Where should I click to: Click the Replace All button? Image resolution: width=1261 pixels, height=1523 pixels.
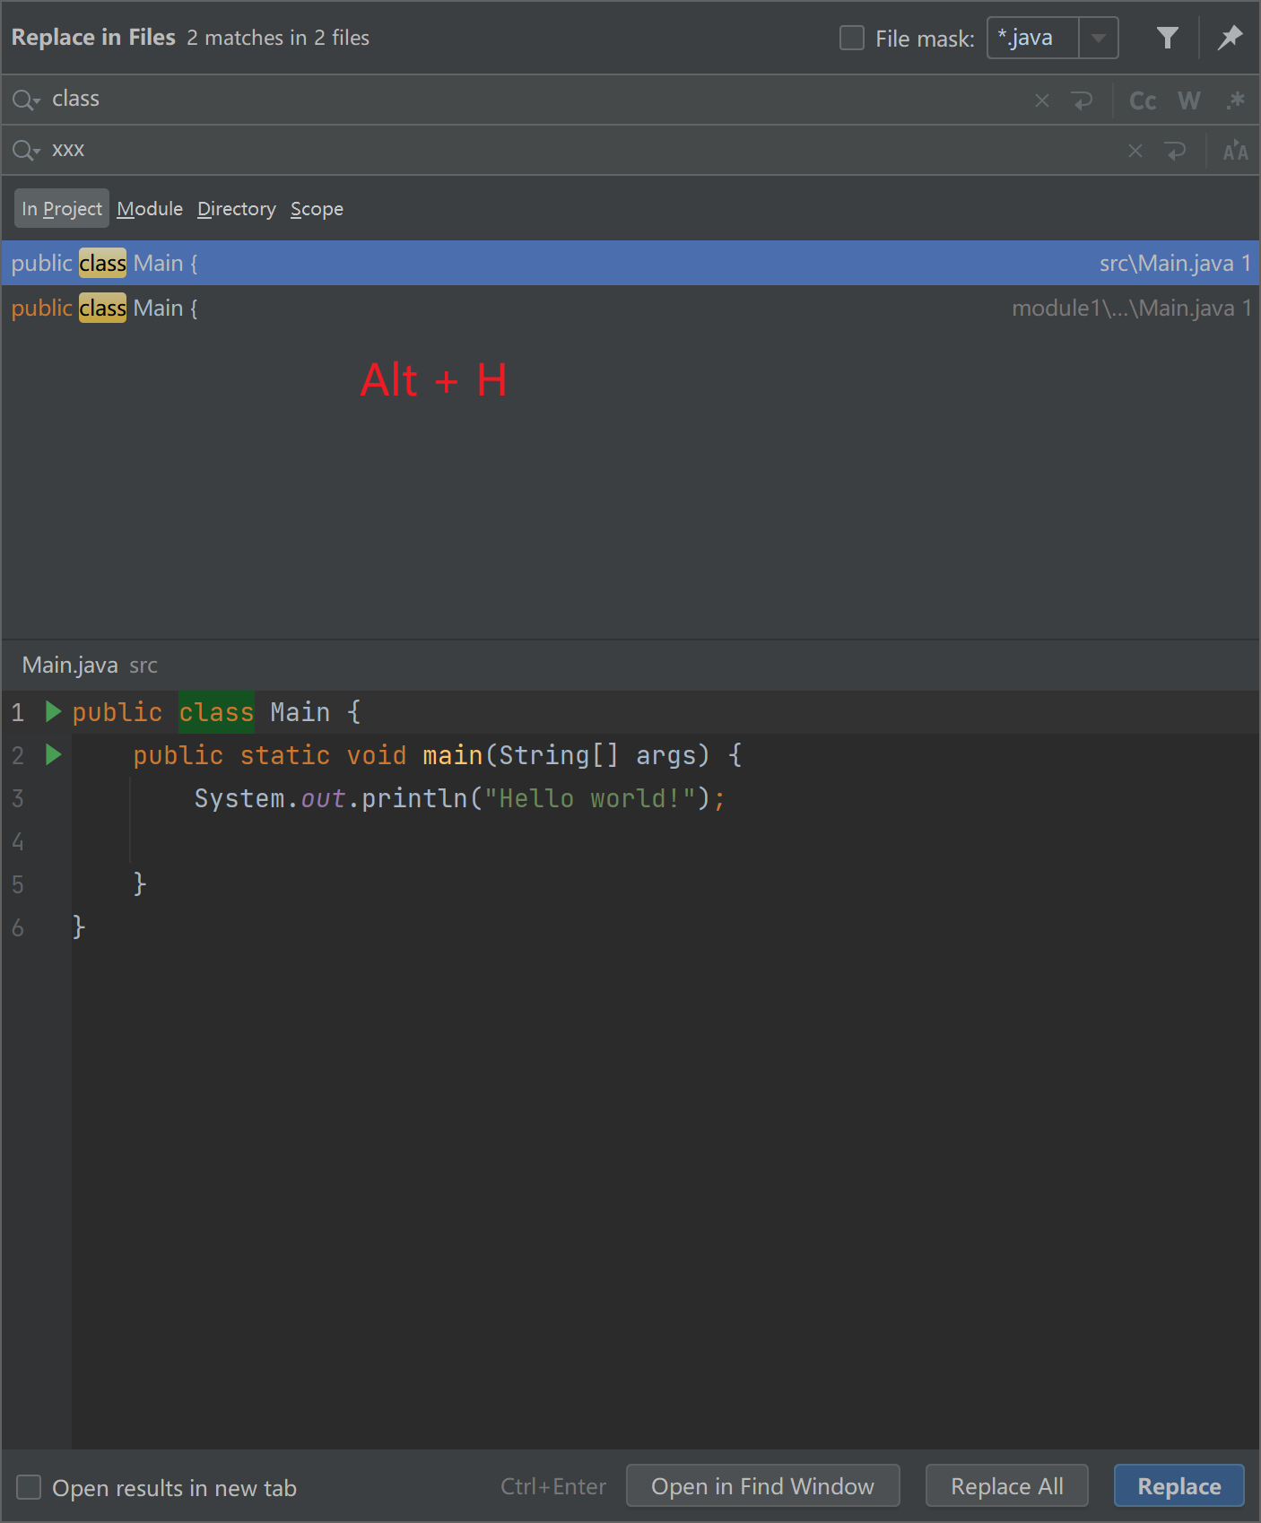(1006, 1486)
